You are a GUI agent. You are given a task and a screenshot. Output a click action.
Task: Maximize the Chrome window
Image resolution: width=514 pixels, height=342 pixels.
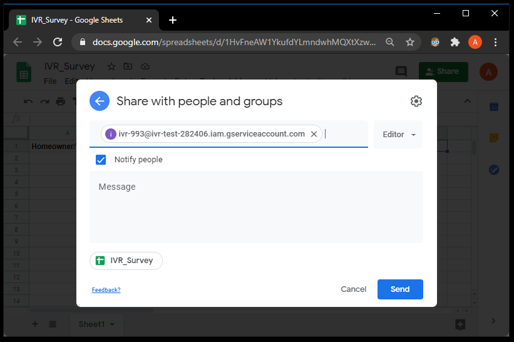click(466, 13)
